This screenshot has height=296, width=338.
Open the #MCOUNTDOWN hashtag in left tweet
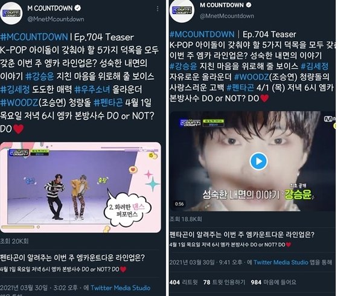click(34, 37)
